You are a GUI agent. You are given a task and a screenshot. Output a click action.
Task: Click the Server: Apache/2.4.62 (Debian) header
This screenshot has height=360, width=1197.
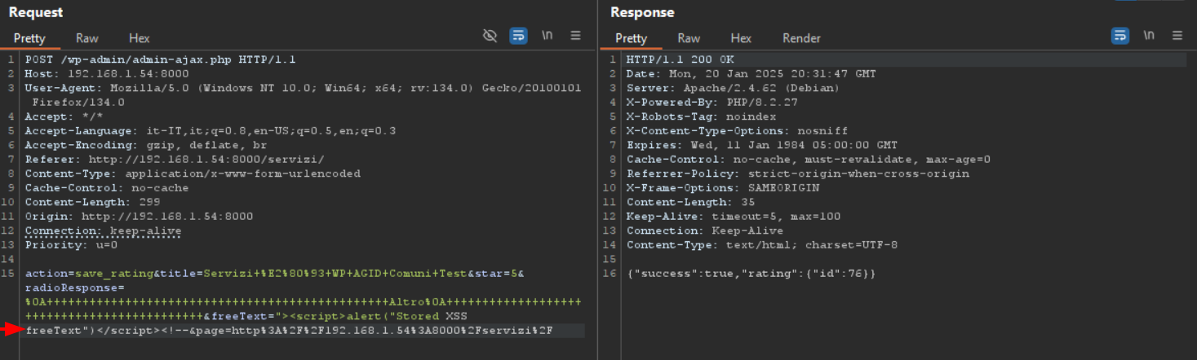tap(733, 88)
